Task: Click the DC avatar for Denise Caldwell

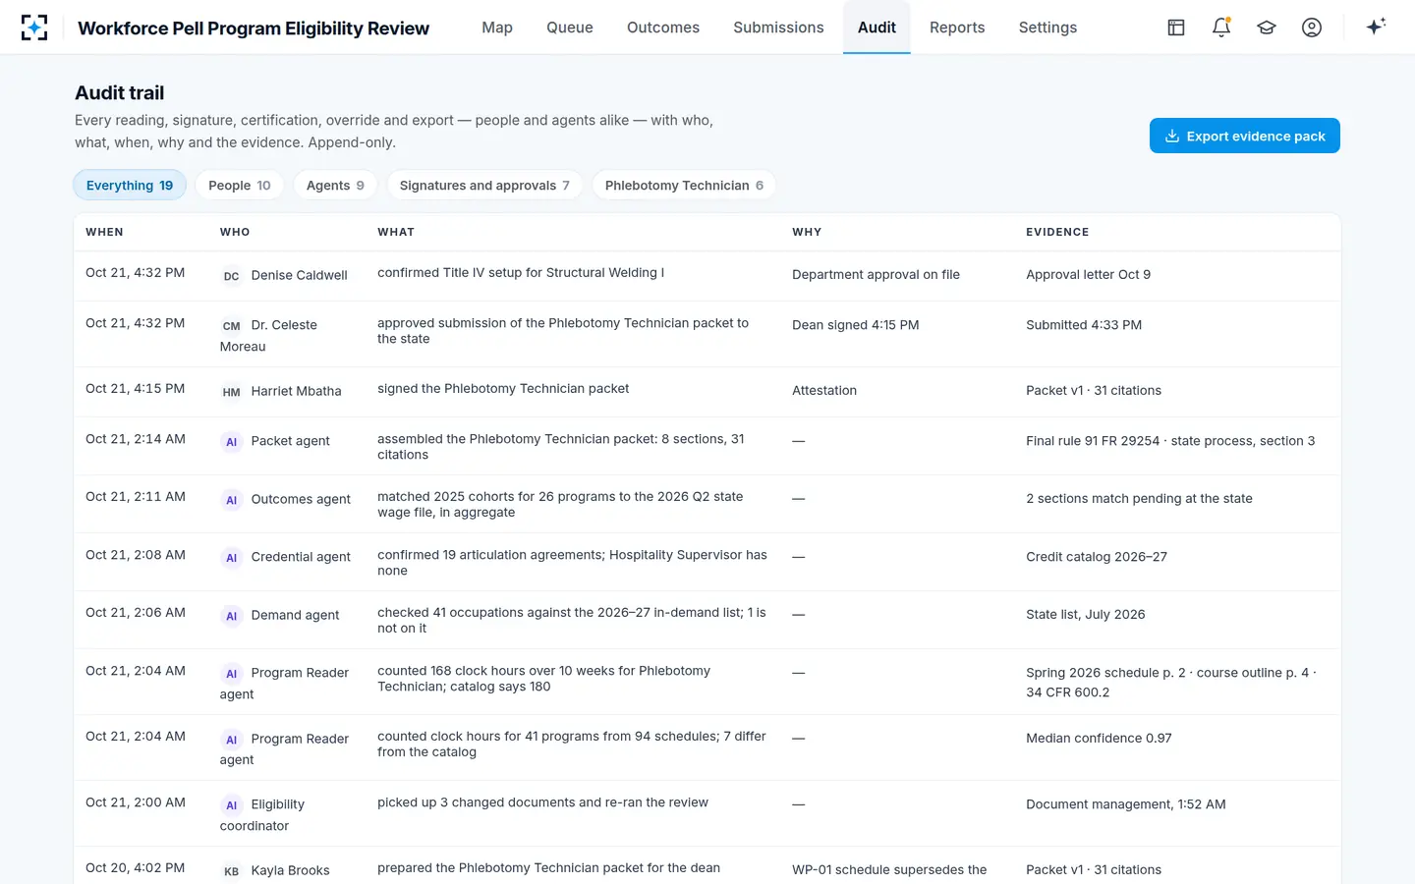Action: pos(231,276)
